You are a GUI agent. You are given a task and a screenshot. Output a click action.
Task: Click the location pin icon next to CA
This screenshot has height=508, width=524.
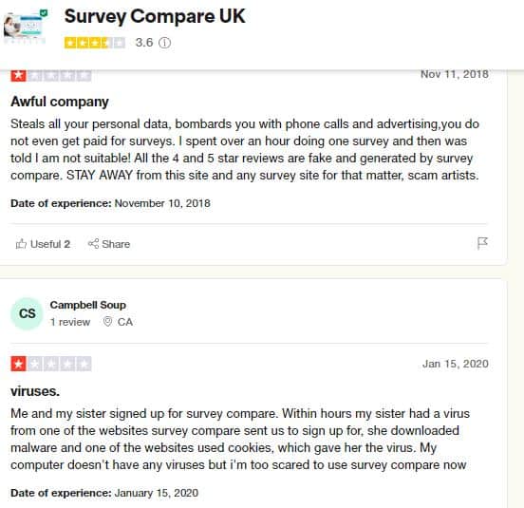(x=107, y=322)
